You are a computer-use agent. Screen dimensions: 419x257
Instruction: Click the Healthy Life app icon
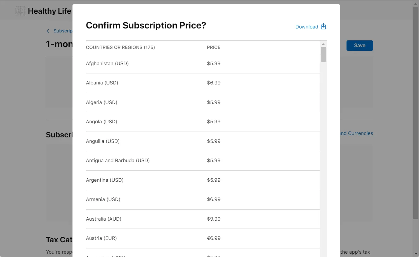click(20, 11)
